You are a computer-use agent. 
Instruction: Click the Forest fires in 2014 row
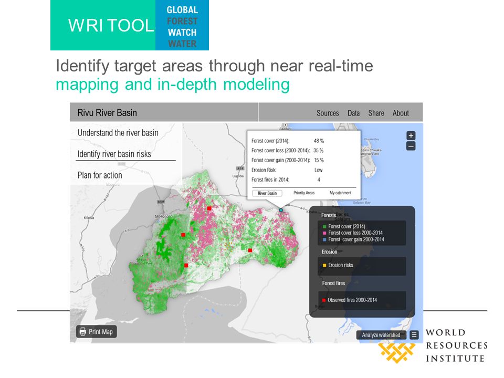pos(286,180)
